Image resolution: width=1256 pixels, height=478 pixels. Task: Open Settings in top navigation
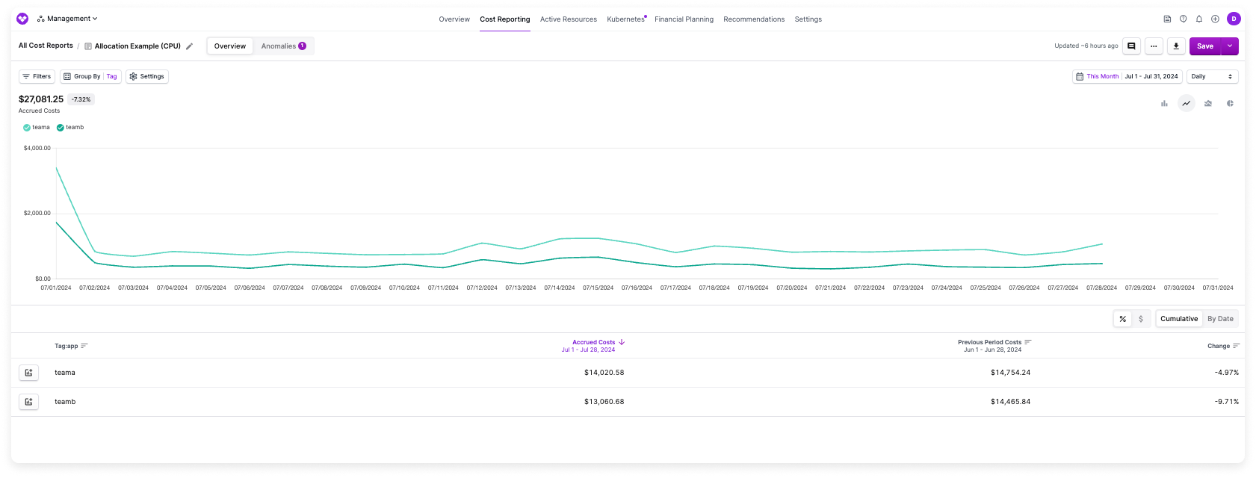pos(808,19)
